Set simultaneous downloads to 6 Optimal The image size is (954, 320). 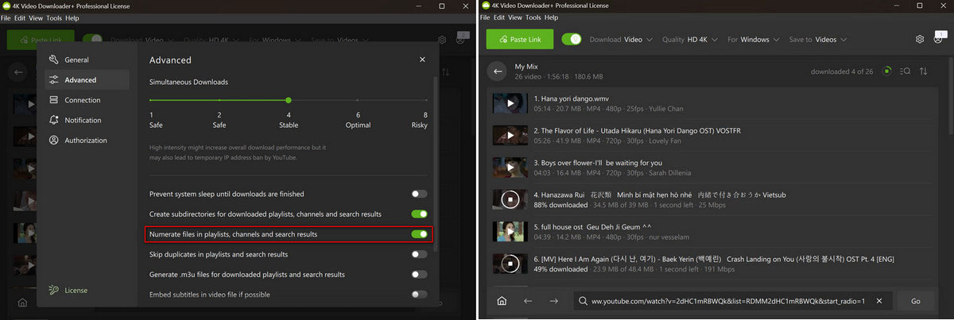point(358,100)
